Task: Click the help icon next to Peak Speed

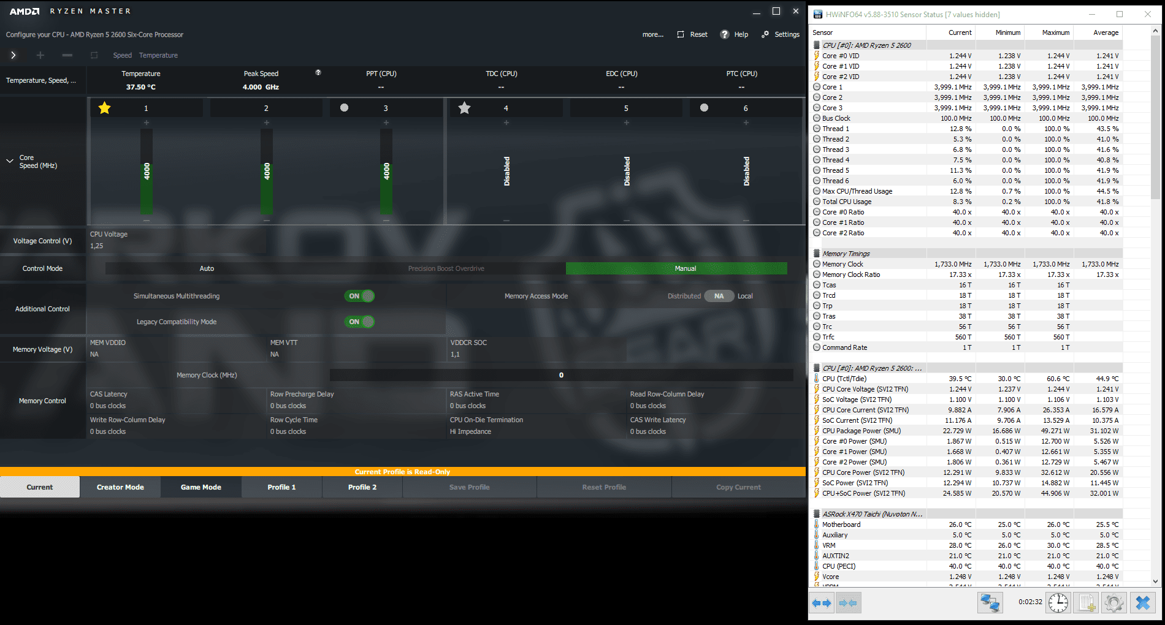Action: pyautogui.click(x=318, y=72)
